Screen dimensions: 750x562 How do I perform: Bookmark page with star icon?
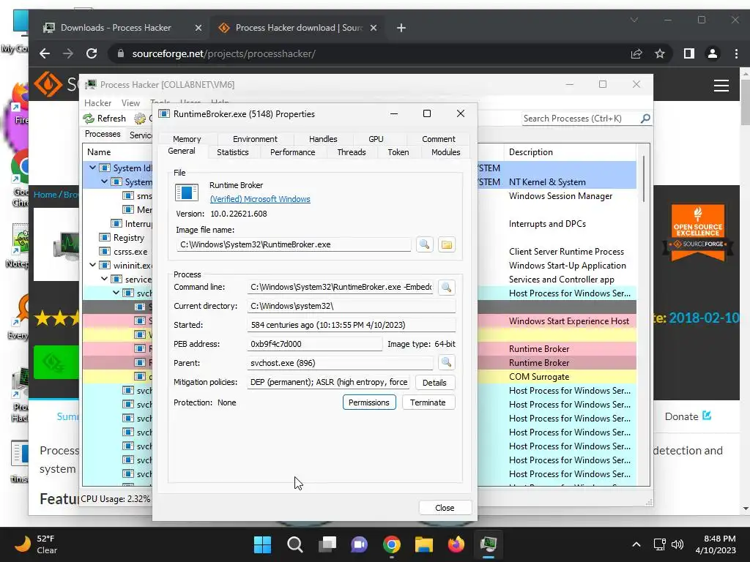pyautogui.click(x=660, y=53)
